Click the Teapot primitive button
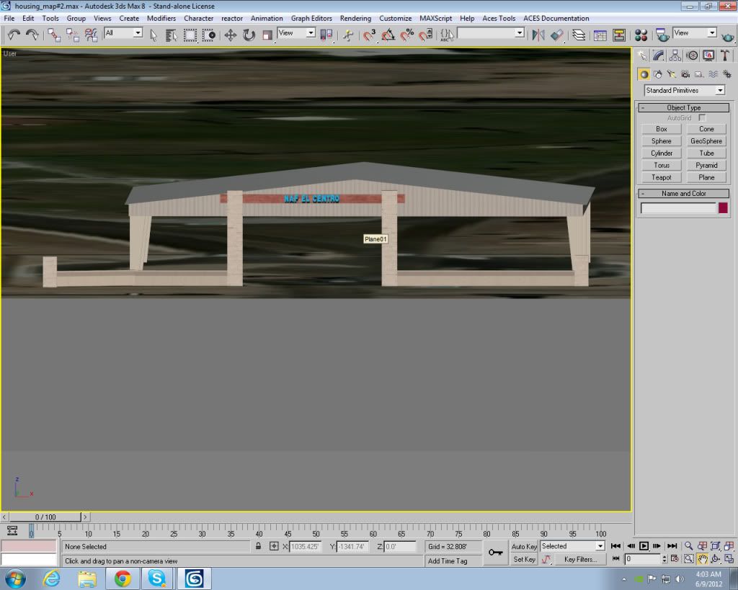This screenshot has width=738, height=590. pos(661,177)
